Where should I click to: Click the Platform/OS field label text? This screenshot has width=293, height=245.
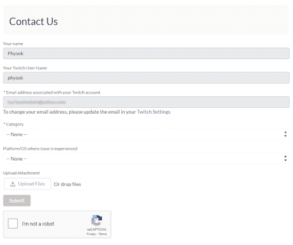click(40, 149)
